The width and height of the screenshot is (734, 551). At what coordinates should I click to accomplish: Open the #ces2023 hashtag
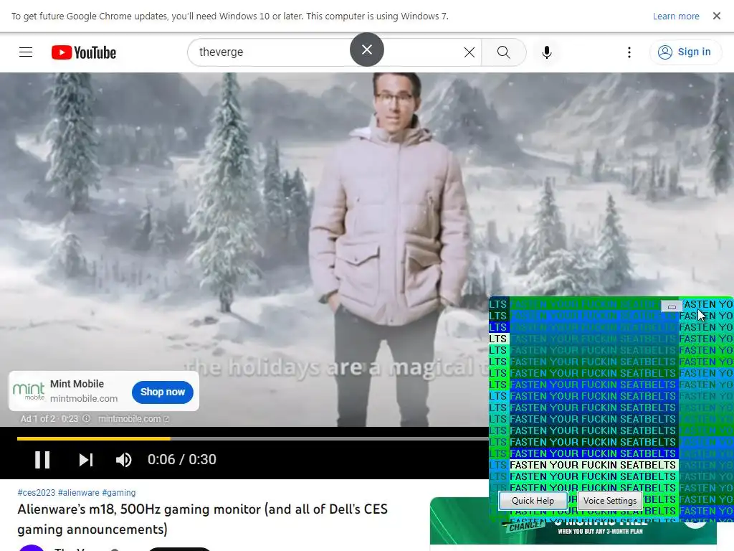click(37, 493)
